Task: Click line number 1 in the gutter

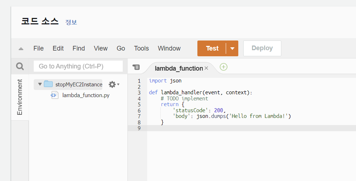Action: pos(139,81)
